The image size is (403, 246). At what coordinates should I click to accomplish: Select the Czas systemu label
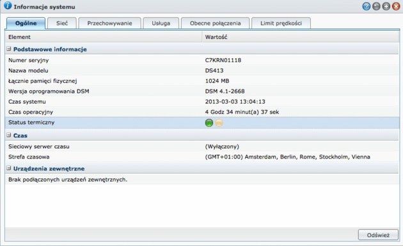tap(27, 102)
